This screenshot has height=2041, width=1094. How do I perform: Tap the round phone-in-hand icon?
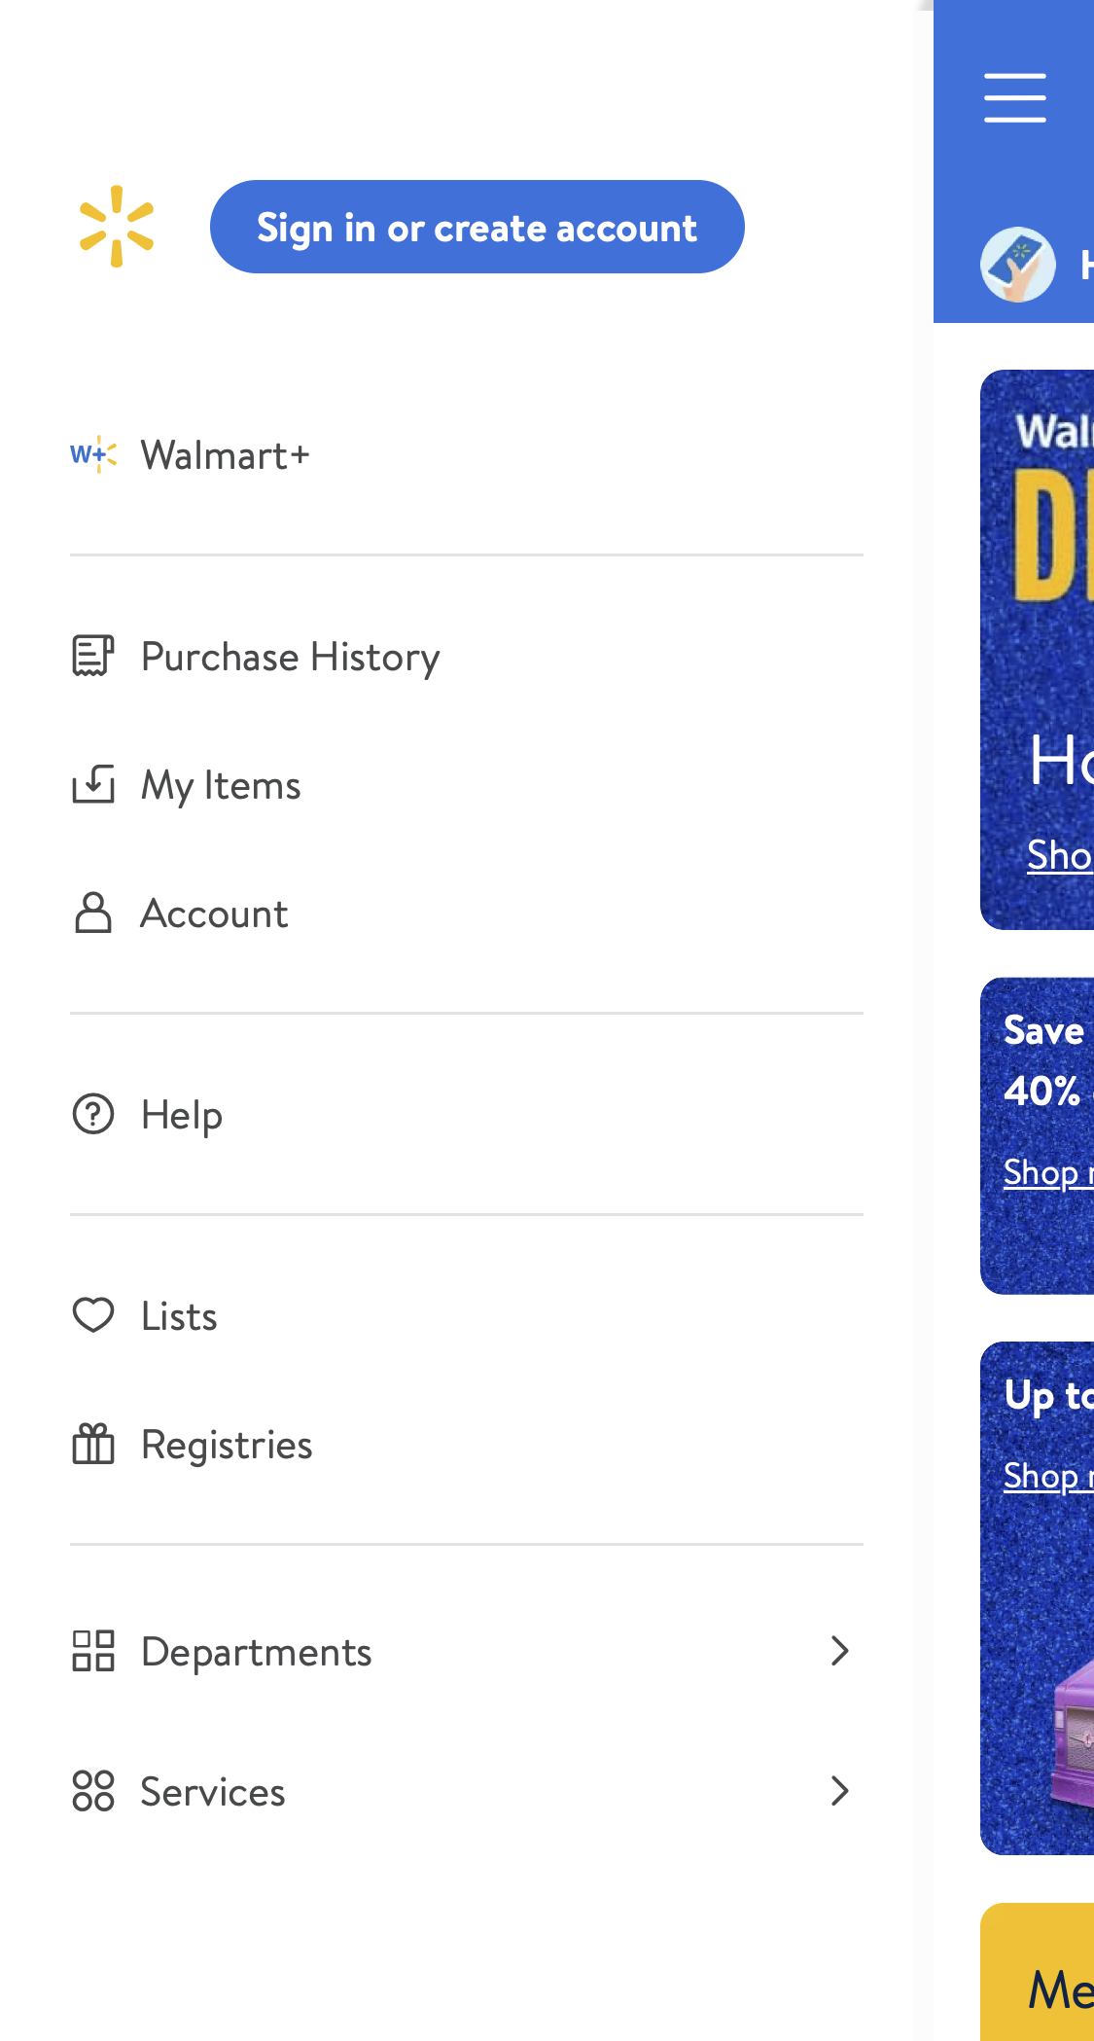click(x=1017, y=265)
